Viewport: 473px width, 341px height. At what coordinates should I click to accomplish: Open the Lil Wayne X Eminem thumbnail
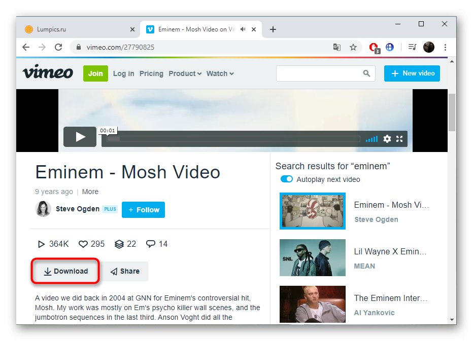313,257
